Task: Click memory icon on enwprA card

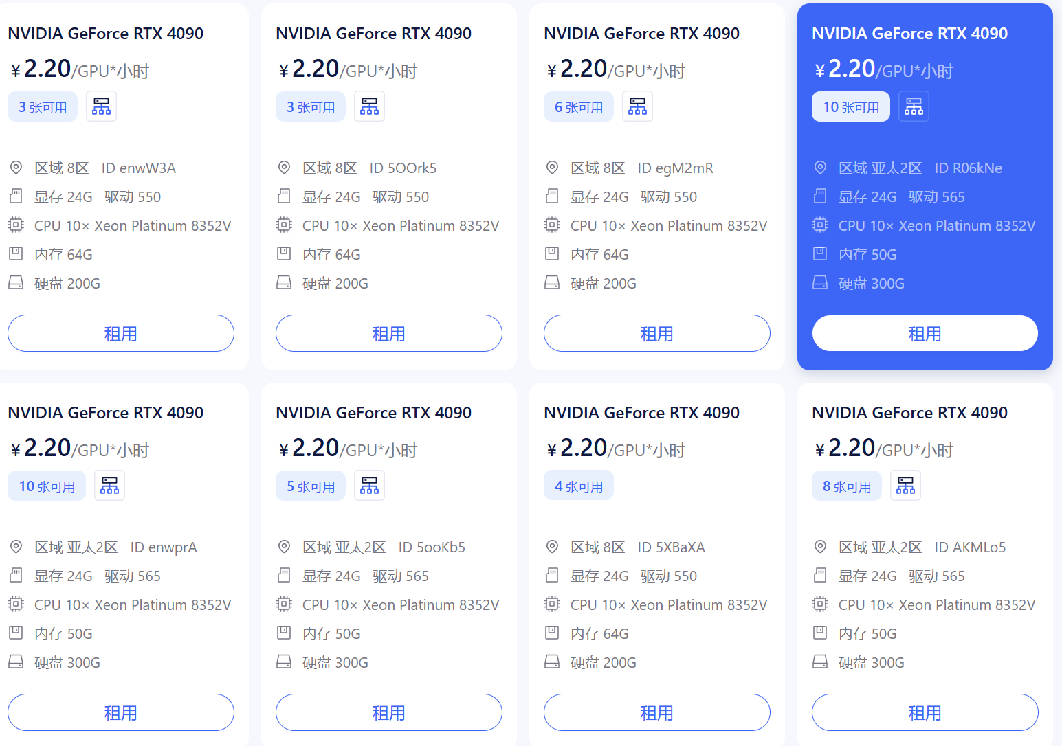Action: [16, 633]
